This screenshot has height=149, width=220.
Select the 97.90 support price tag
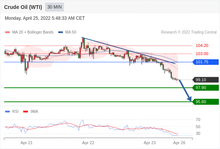click(x=205, y=88)
